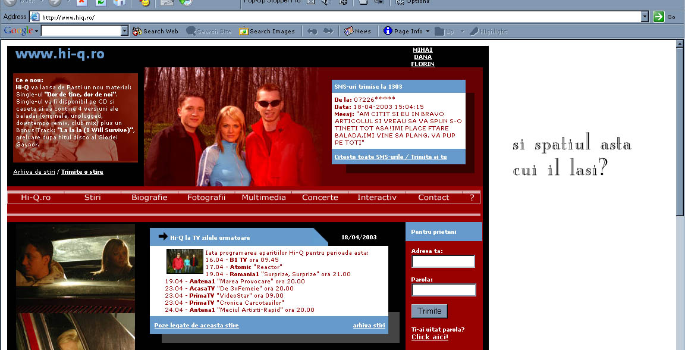Go to the Stiri section
This screenshot has height=350, width=685.
93,197
